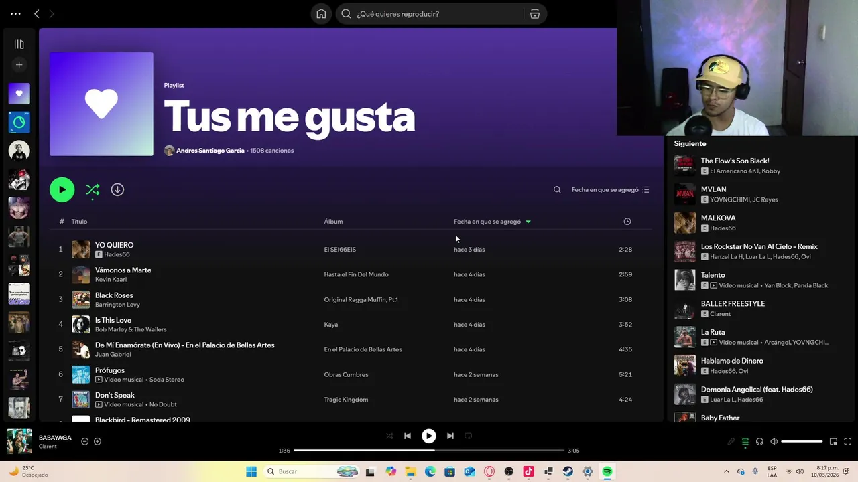This screenshot has height=482, width=858.
Task: Play Hablame de Dinero from queue
Action: [x=732, y=361]
